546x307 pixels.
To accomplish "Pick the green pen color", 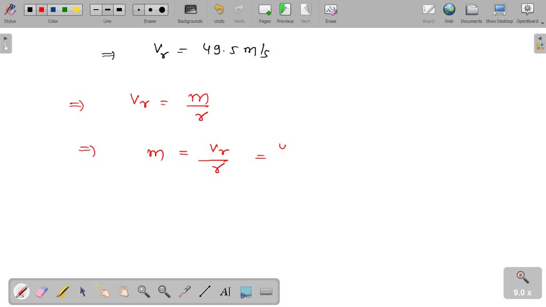I will (65, 9).
